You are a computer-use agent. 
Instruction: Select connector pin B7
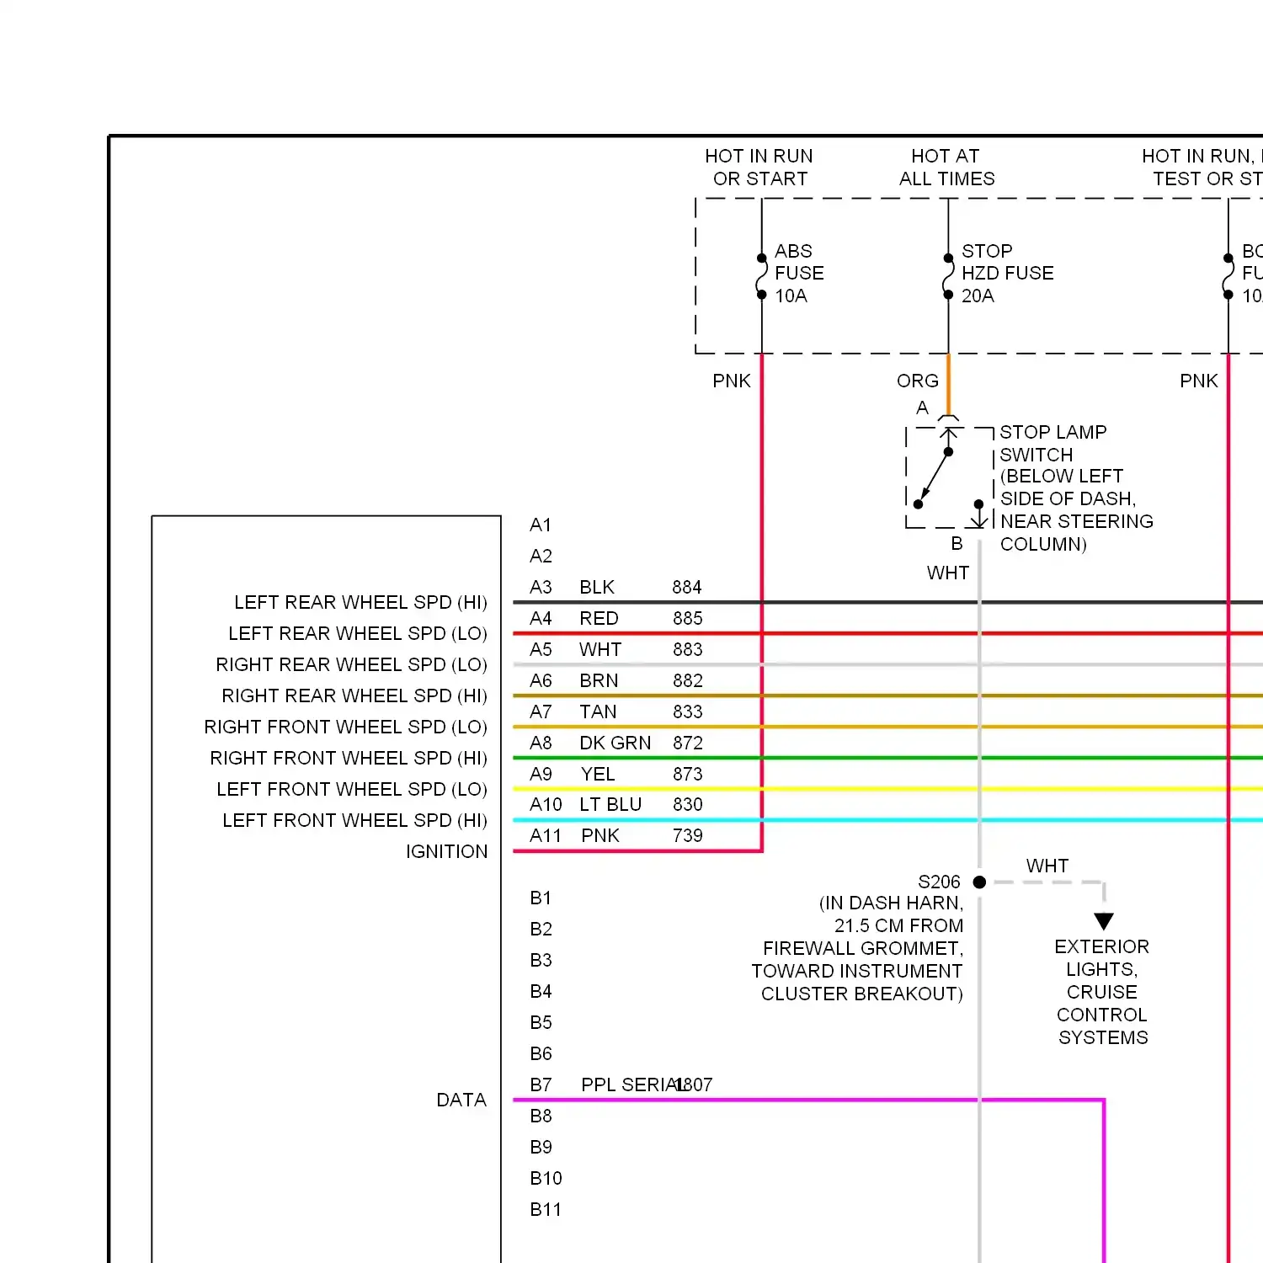[541, 1085]
